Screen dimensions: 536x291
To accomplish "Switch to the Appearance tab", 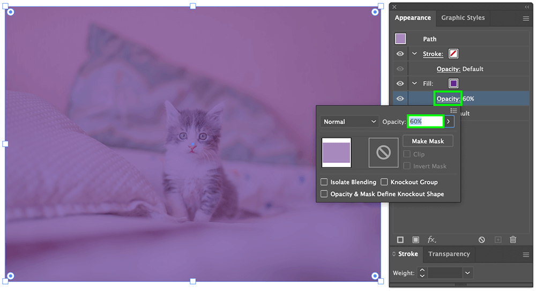I will [413, 18].
